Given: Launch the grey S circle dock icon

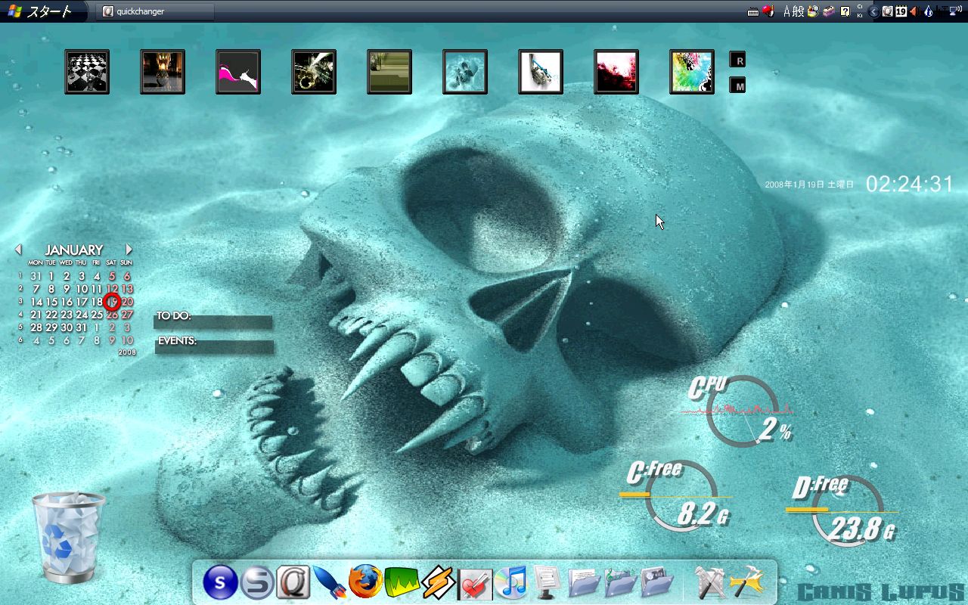Looking at the screenshot, I should (257, 582).
